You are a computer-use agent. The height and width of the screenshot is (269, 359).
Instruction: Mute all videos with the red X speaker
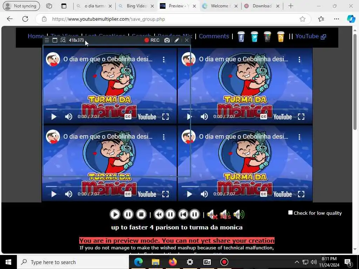pos(212,215)
